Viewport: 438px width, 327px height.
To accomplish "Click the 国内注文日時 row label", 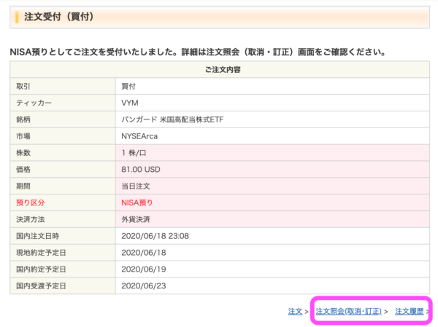I will click(37, 236).
